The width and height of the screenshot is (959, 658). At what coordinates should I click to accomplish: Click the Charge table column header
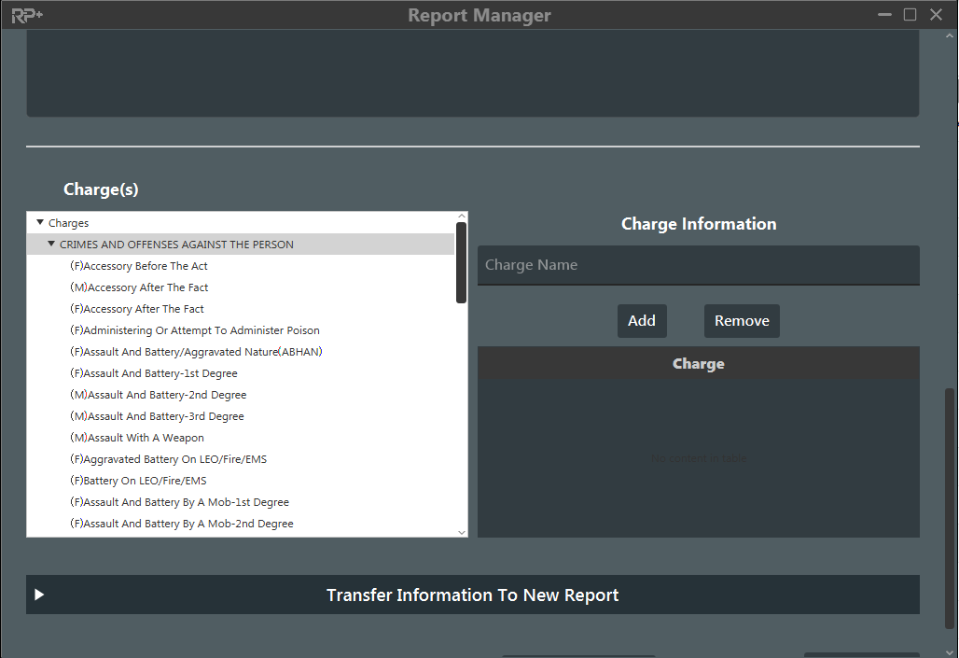(x=698, y=364)
